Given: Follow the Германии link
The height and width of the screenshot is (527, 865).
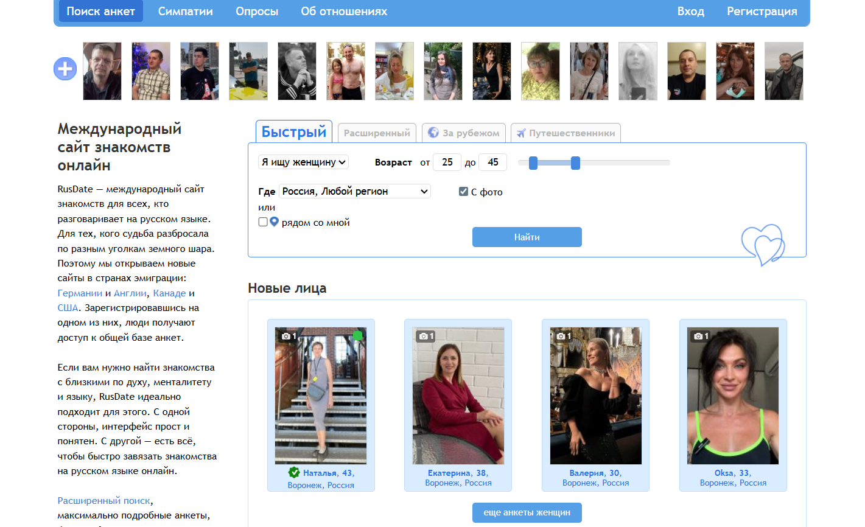Looking at the screenshot, I should tap(80, 293).
